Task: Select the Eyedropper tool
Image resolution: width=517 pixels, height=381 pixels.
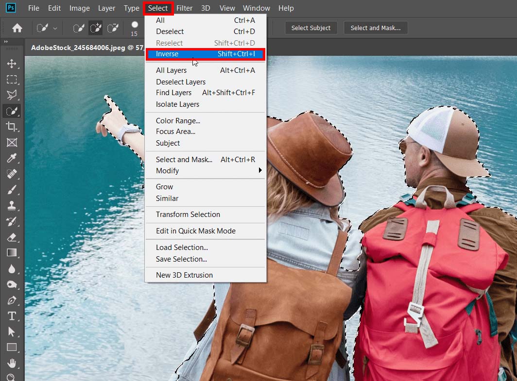Action: point(12,159)
